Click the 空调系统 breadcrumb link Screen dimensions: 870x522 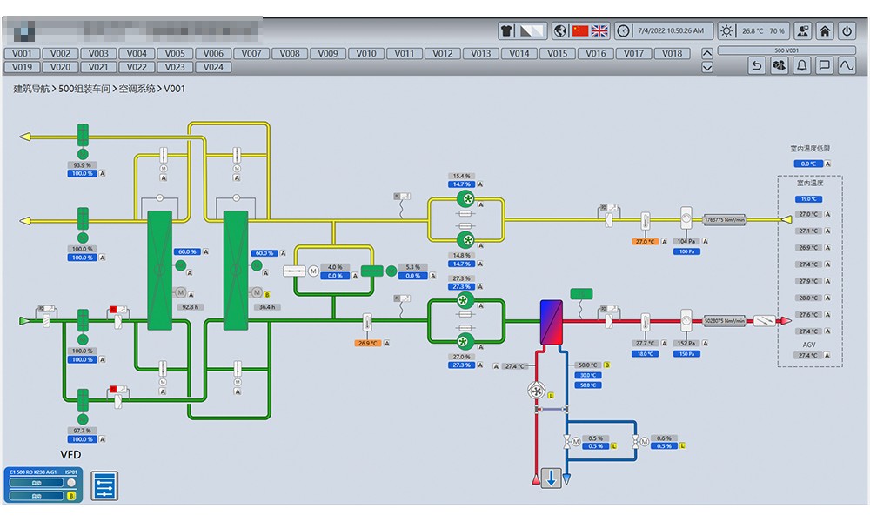pyautogui.click(x=137, y=89)
